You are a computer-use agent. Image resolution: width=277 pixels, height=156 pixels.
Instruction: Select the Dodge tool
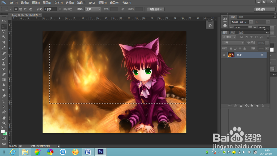(x=4, y=90)
